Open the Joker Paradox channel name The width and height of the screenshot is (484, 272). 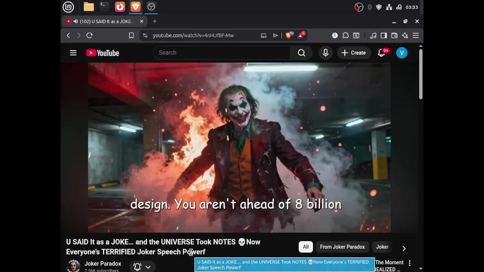(103, 264)
